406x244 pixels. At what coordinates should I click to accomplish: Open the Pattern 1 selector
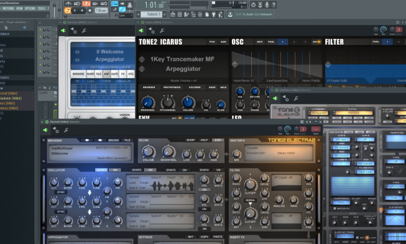click(152, 14)
